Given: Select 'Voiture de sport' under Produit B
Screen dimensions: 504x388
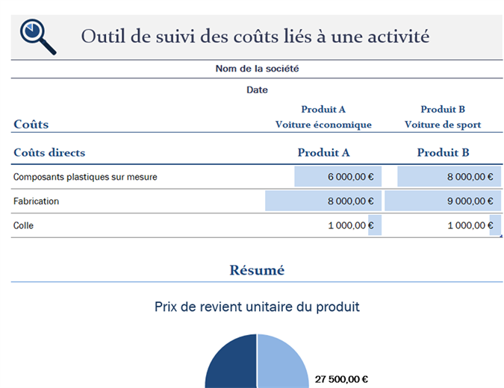Looking at the screenshot, I should point(443,125).
